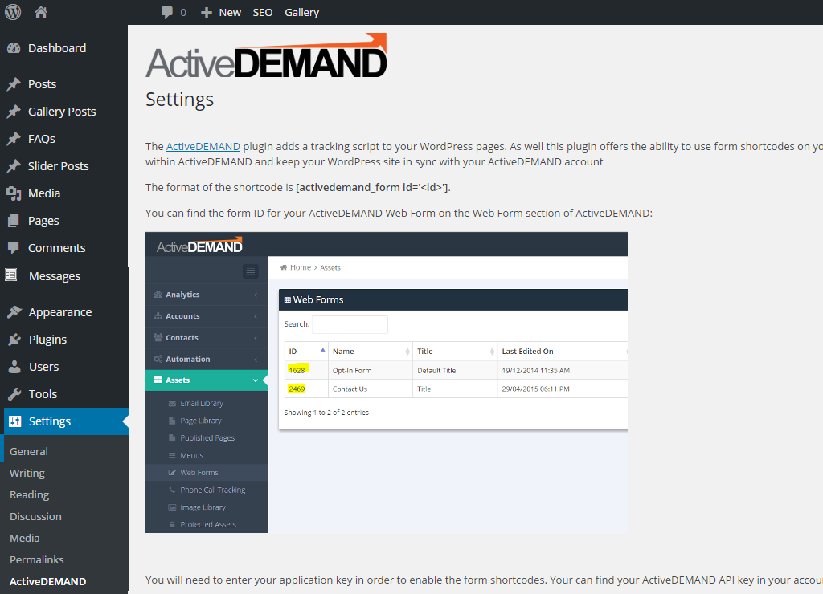
Task: Click the Posts pin icon
Action: click(14, 84)
